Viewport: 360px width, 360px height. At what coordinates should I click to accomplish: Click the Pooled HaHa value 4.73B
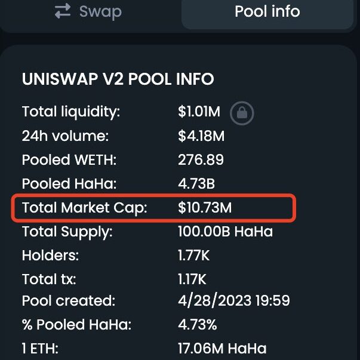196,184
